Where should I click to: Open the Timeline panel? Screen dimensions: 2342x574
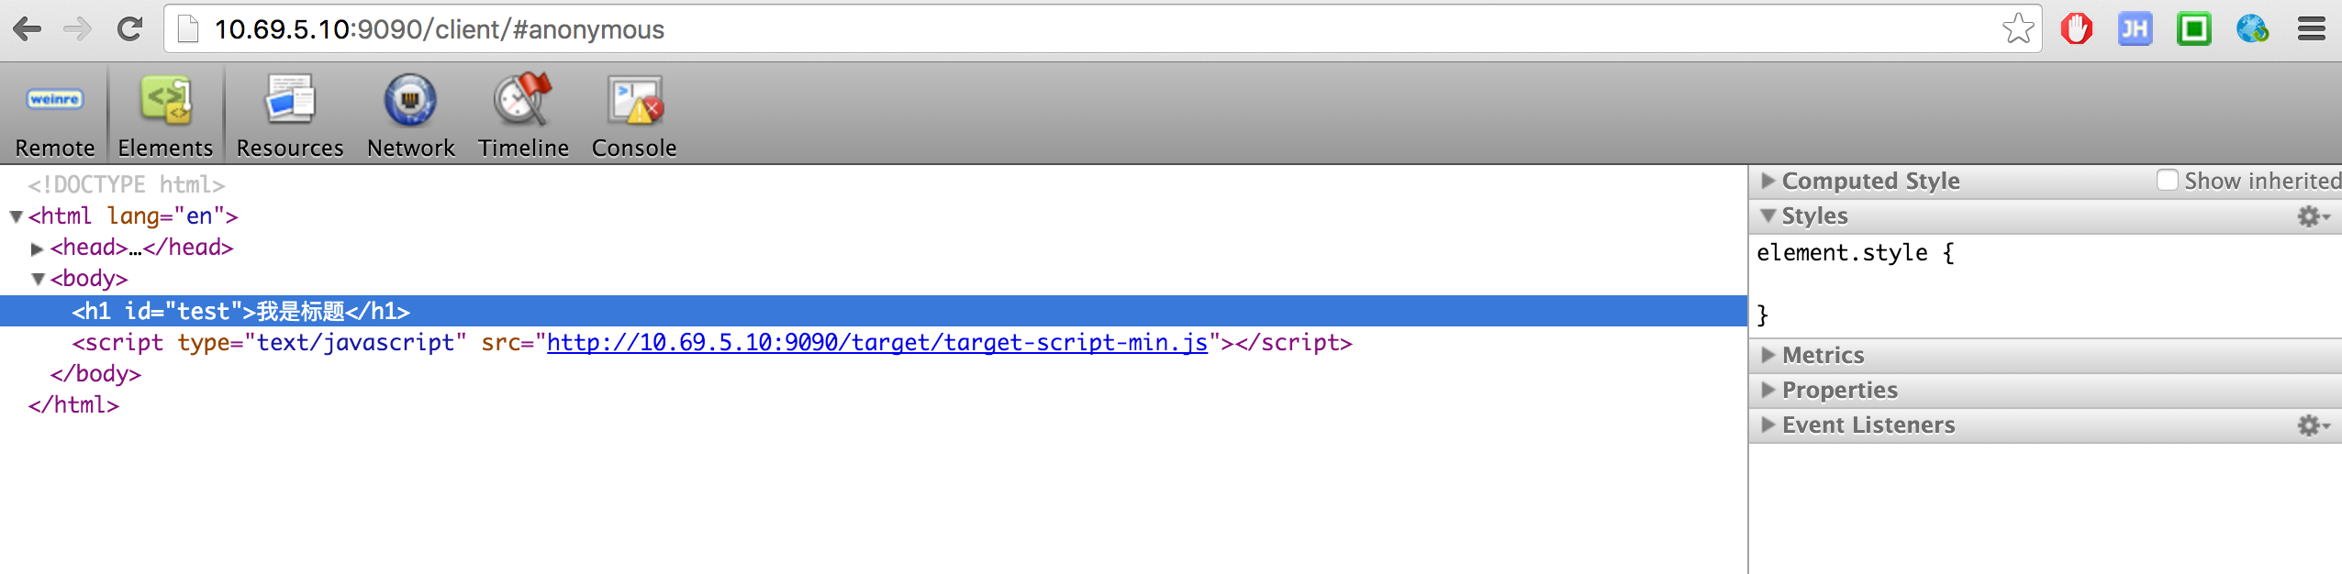click(x=523, y=115)
